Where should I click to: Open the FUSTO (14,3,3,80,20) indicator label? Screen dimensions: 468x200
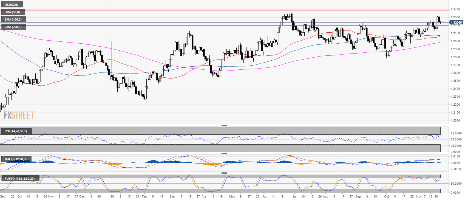click(19, 179)
